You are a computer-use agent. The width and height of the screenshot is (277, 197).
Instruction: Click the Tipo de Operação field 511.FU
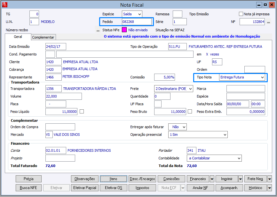pyautogui.click(x=178, y=47)
